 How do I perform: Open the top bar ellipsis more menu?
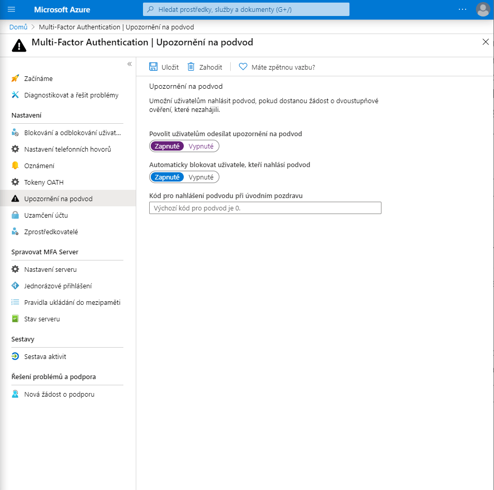click(462, 9)
